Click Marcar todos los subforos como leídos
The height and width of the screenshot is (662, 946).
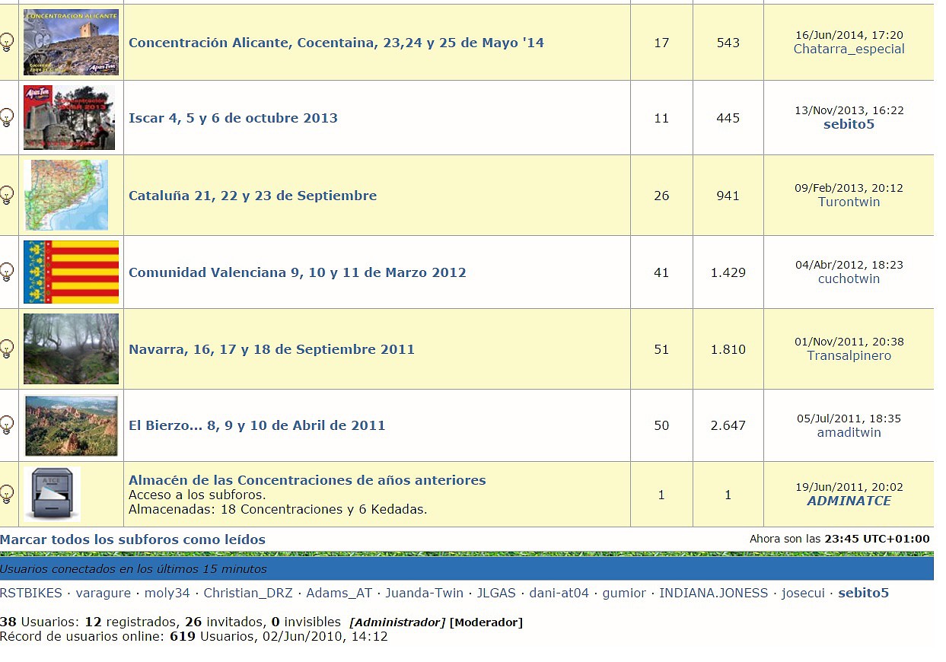pos(132,539)
